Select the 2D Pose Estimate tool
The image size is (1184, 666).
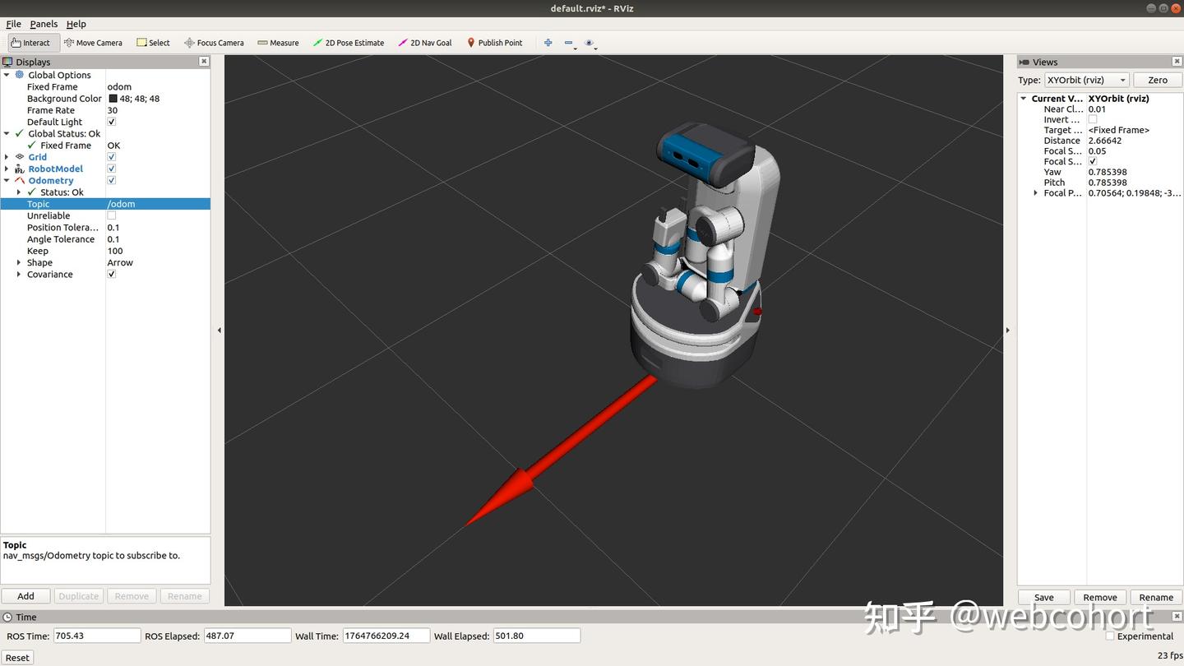point(349,43)
